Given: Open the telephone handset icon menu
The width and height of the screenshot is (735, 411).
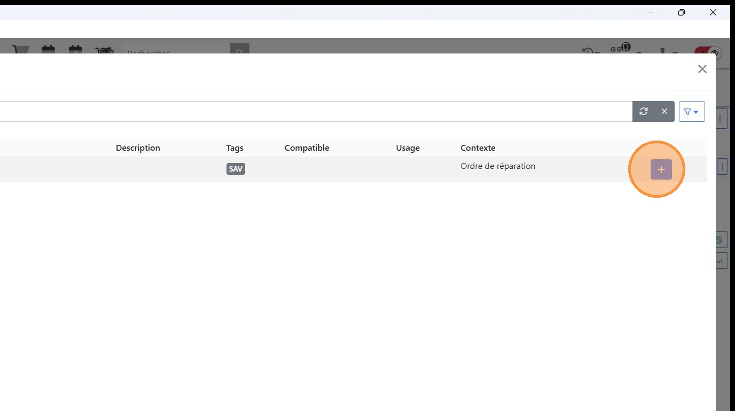Looking at the screenshot, I should coord(668,51).
